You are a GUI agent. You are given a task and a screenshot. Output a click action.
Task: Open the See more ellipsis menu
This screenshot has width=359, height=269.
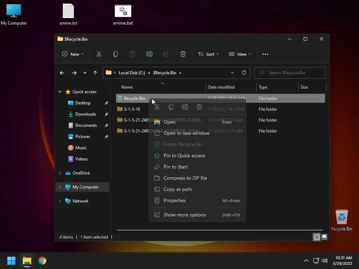(x=265, y=54)
